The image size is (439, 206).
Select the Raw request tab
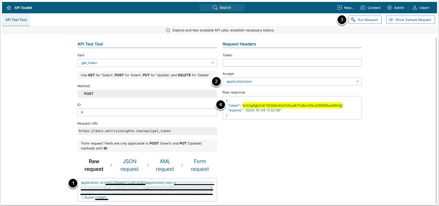tap(94, 165)
